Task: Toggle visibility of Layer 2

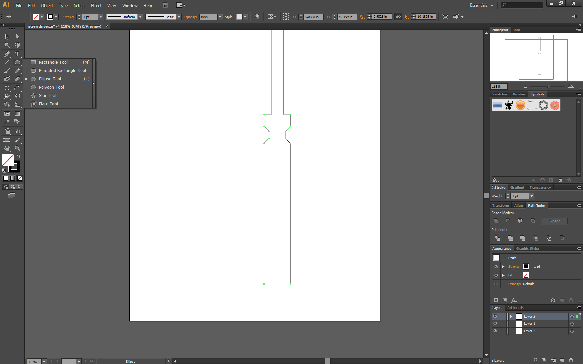Action: click(495, 331)
